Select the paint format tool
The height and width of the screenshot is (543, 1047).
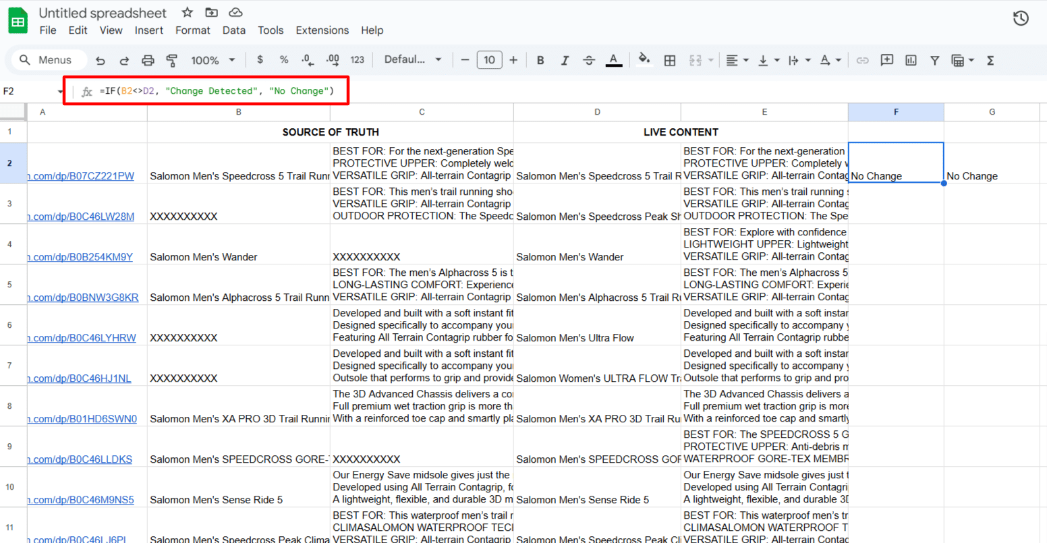[x=172, y=61]
